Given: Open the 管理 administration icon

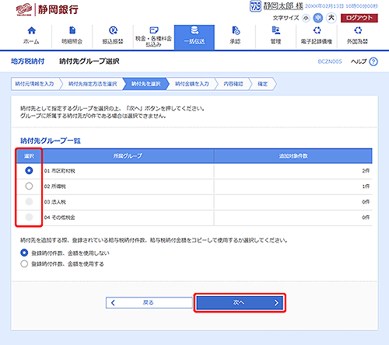Looking at the screenshot, I should pyautogui.click(x=276, y=30).
